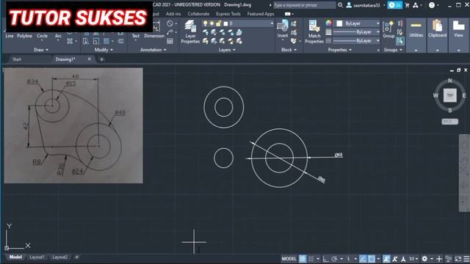Open the object color wheel icon
The image size is (470, 264).
coord(329,23)
